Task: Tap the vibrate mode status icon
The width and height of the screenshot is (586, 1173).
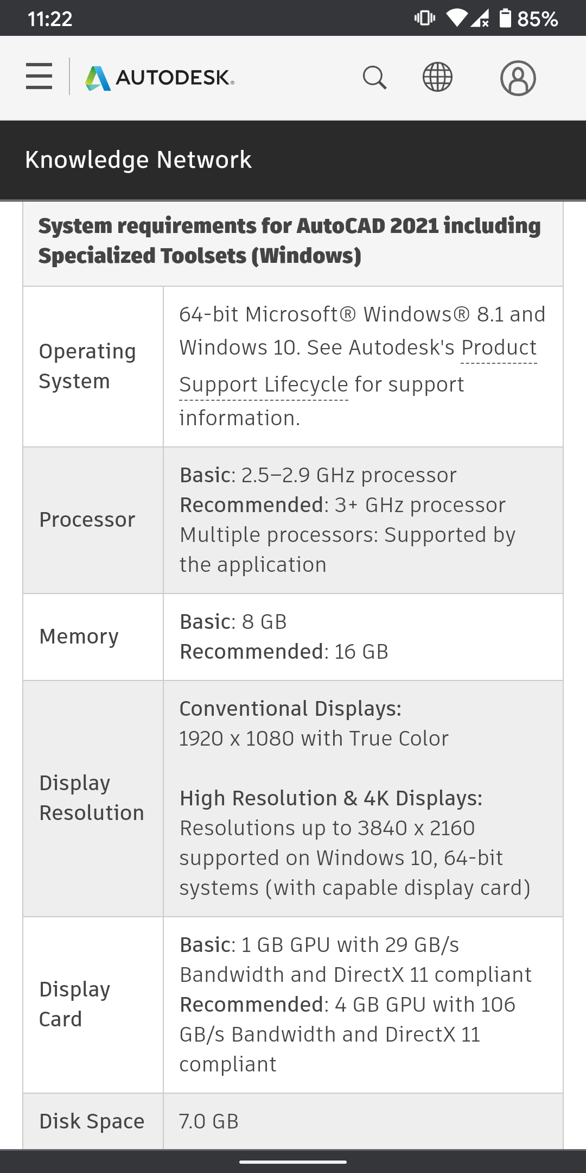Action: coord(424,18)
